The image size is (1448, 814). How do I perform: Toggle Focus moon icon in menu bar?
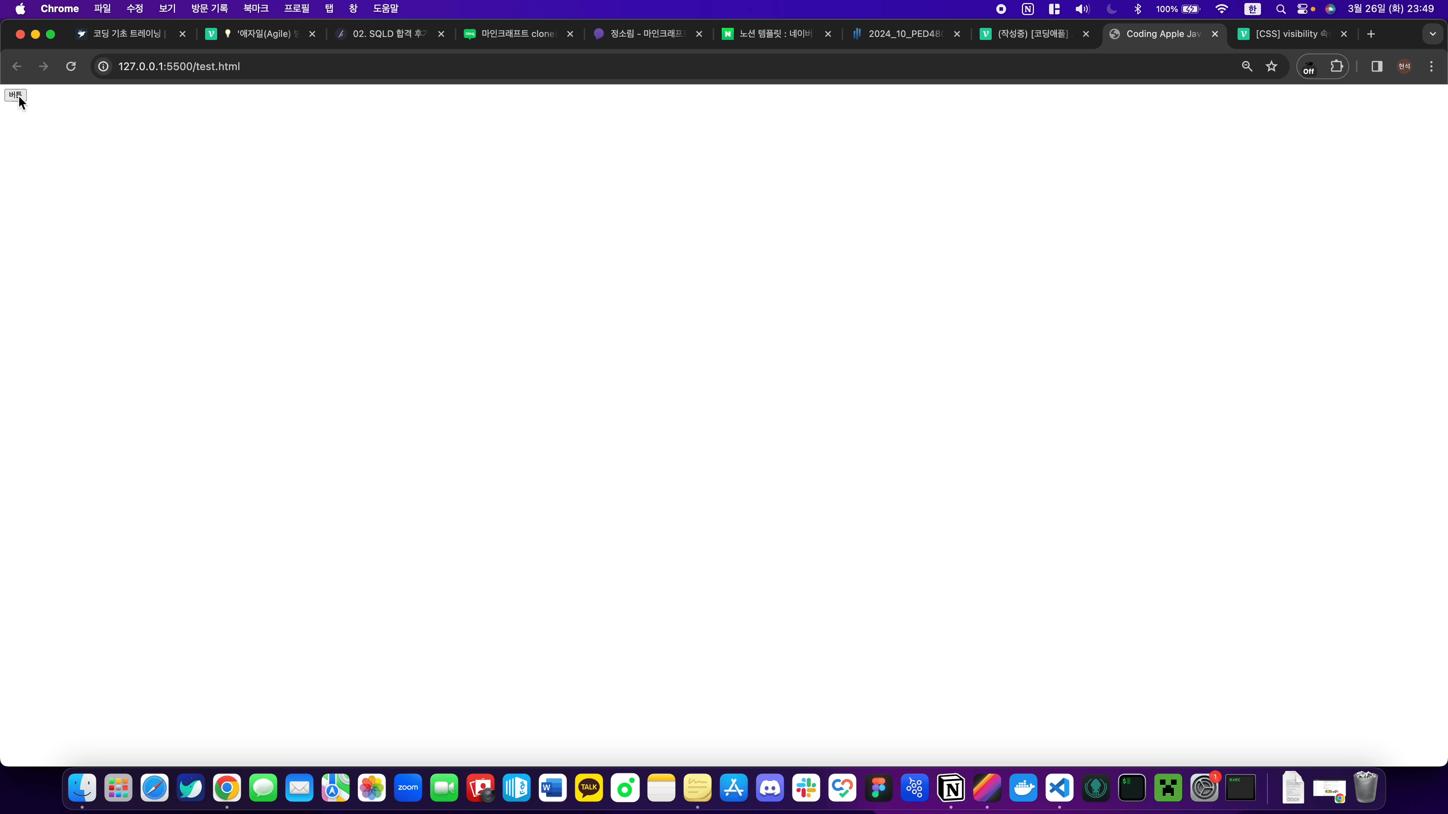1111,9
